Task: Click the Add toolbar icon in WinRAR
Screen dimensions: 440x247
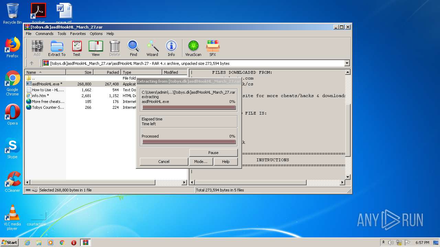Action: click(37, 48)
